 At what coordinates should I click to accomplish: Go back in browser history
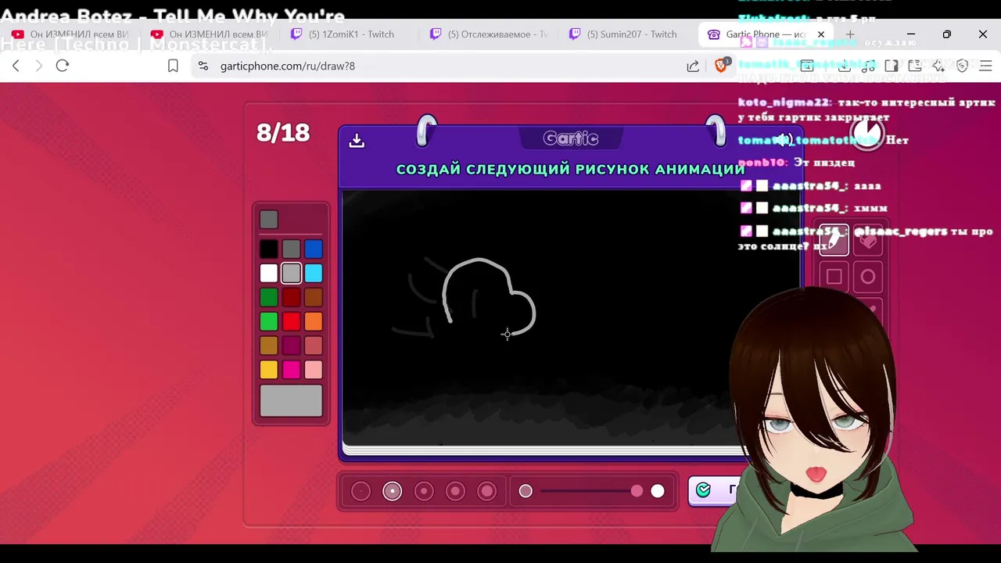point(16,66)
